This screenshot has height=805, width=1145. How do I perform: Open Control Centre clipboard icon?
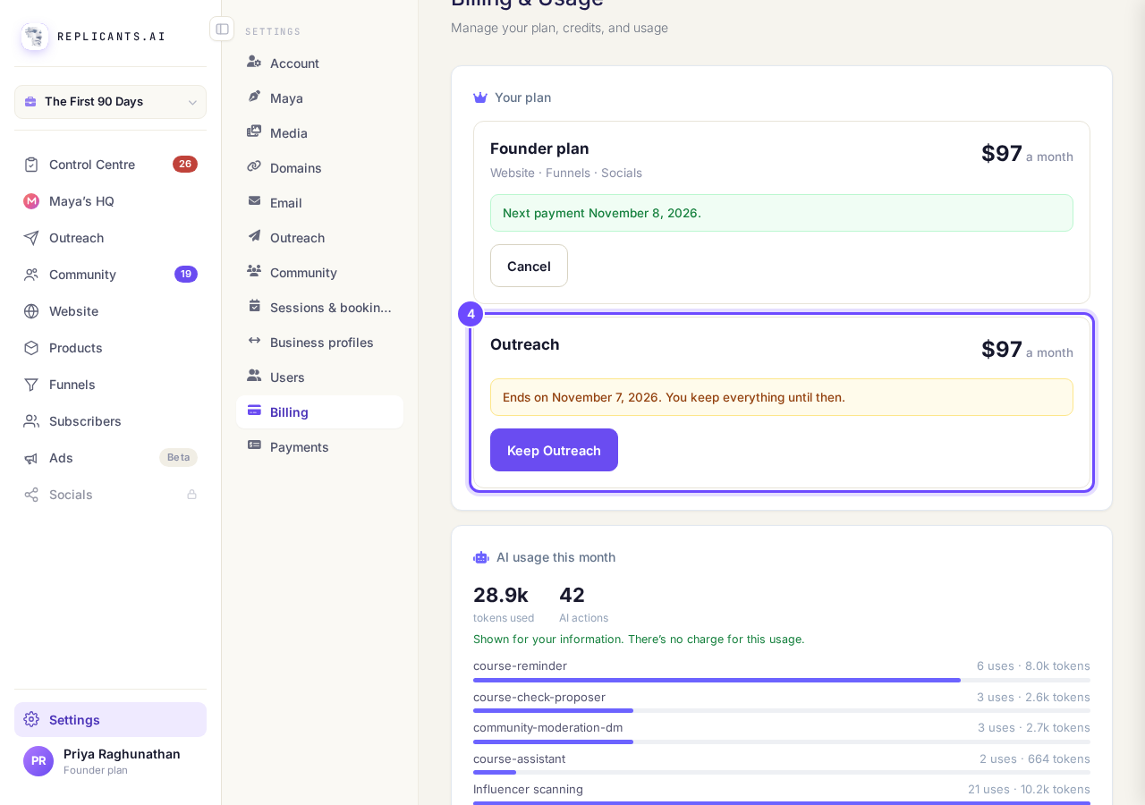tap(31, 165)
